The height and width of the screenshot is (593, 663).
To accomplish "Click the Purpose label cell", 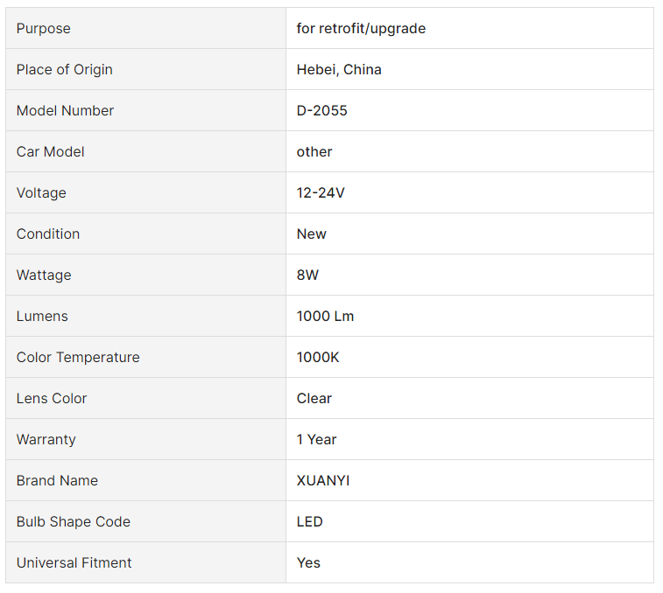I will click(145, 28).
